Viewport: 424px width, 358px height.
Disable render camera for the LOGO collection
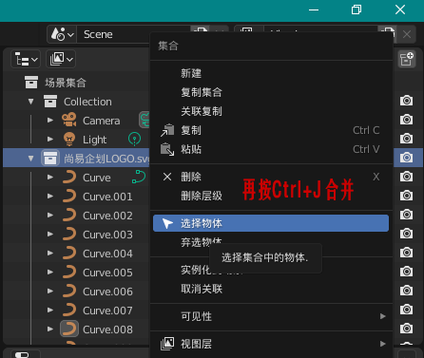406,158
